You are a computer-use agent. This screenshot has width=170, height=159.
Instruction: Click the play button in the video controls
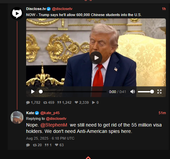click(x=33, y=92)
